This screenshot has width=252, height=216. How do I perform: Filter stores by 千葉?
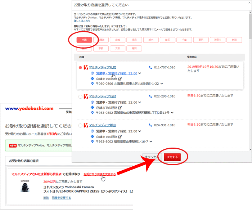point(184,40)
